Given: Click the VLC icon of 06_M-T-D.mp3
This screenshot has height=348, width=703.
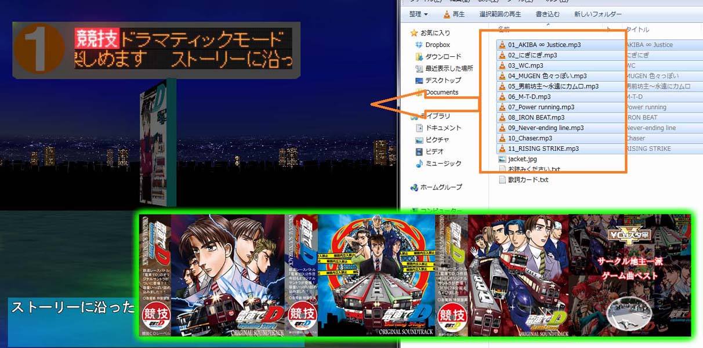Looking at the screenshot, I should (502, 97).
